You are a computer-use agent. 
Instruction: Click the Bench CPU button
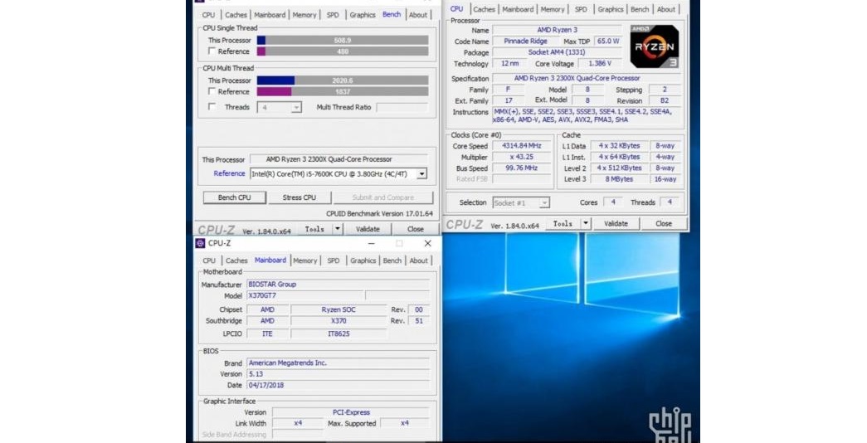(x=235, y=197)
